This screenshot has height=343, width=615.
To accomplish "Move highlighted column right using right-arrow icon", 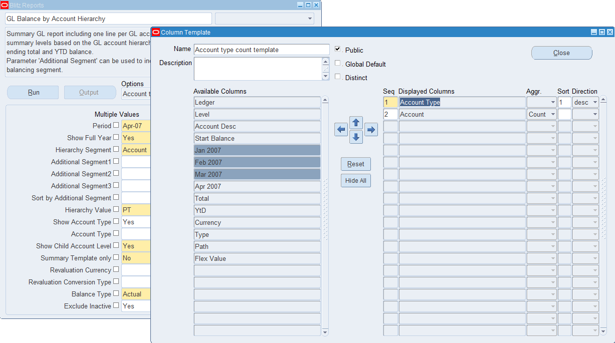I will [371, 129].
